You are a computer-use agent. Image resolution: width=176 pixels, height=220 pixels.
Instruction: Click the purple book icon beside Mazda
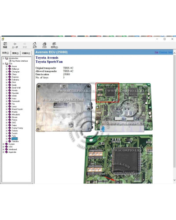tap(10, 112)
